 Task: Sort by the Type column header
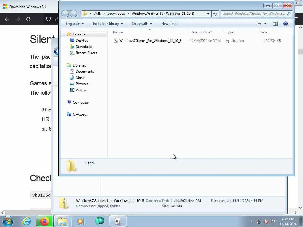click(230, 32)
